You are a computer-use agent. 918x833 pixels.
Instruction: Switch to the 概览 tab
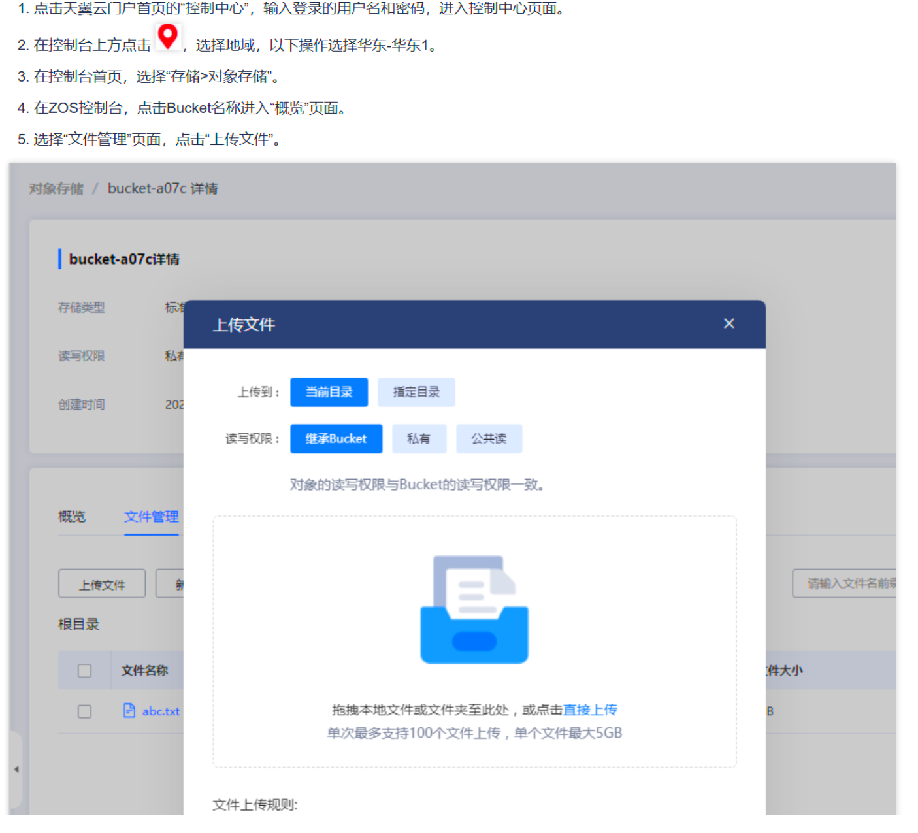coord(72,517)
